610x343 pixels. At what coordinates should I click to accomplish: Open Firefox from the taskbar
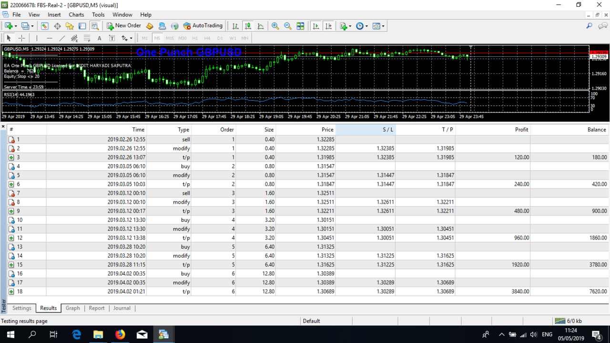[120, 334]
